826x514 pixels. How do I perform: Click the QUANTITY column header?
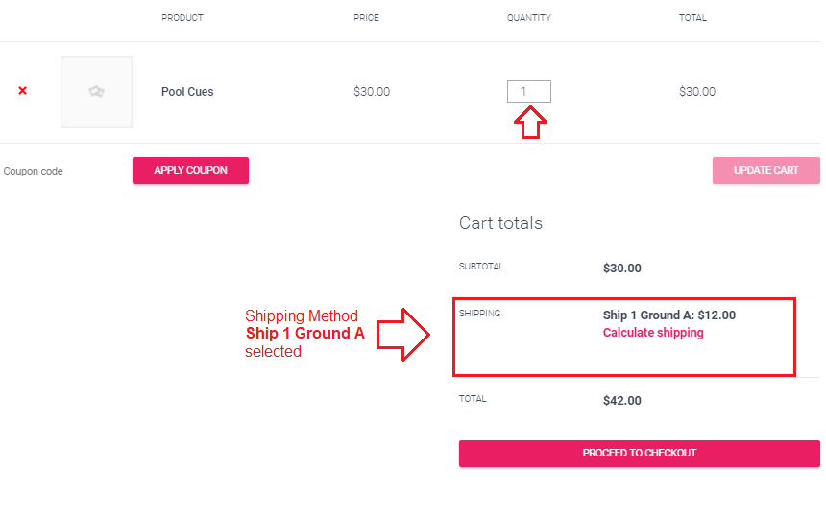[529, 18]
